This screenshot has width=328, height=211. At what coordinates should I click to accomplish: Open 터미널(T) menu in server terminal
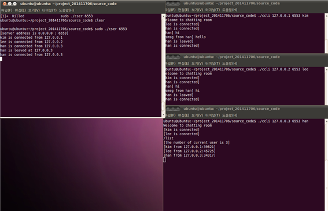[x=49, y=10]
